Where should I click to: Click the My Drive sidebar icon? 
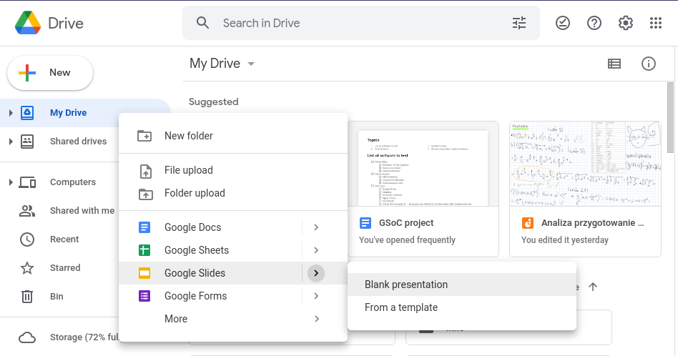tap(27, 113)
